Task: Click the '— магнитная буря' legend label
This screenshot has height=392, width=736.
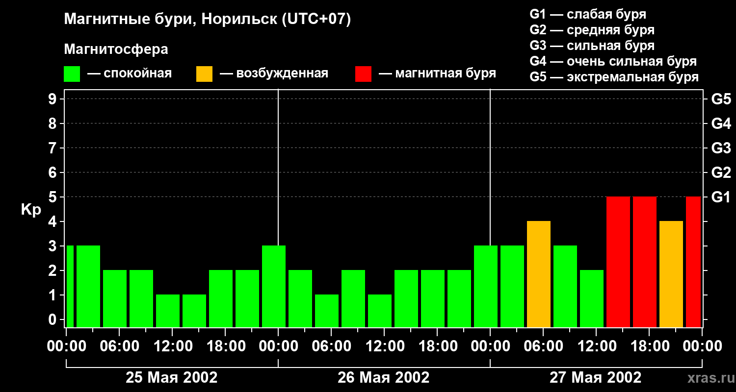Action: [x=438, y=73]
